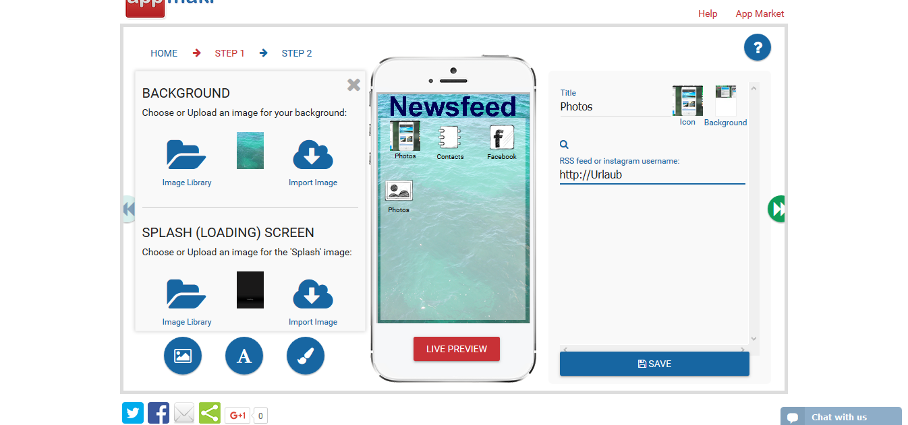This screenshot has width=908, height=425.
Task: Click the RSS feed or instagram username field
Action: [652, 175]
